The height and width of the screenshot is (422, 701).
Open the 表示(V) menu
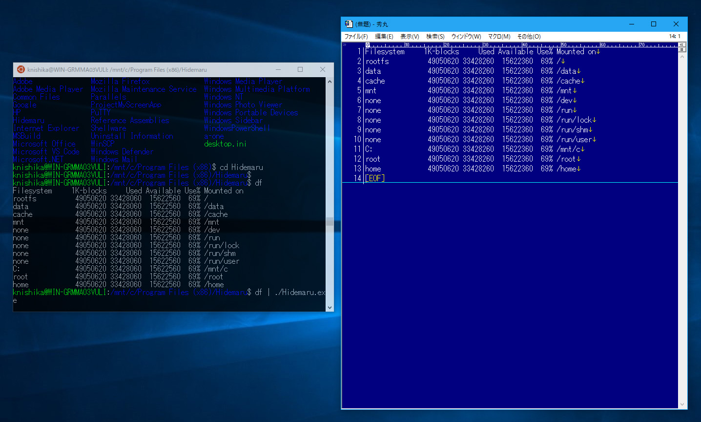(410, 37)
